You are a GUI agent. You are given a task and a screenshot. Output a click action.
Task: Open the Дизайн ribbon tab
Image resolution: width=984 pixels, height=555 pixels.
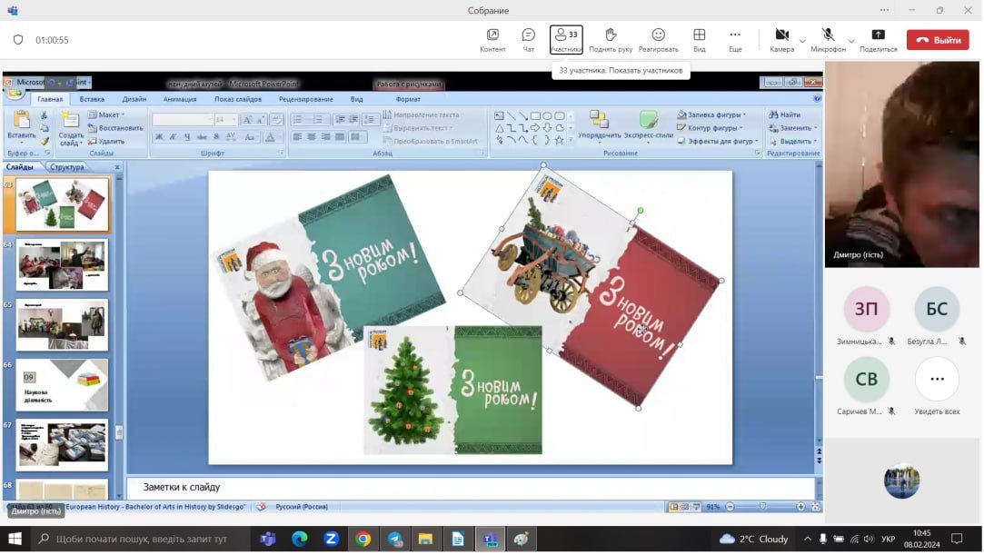pyautogui.click(x=134, y=99)
